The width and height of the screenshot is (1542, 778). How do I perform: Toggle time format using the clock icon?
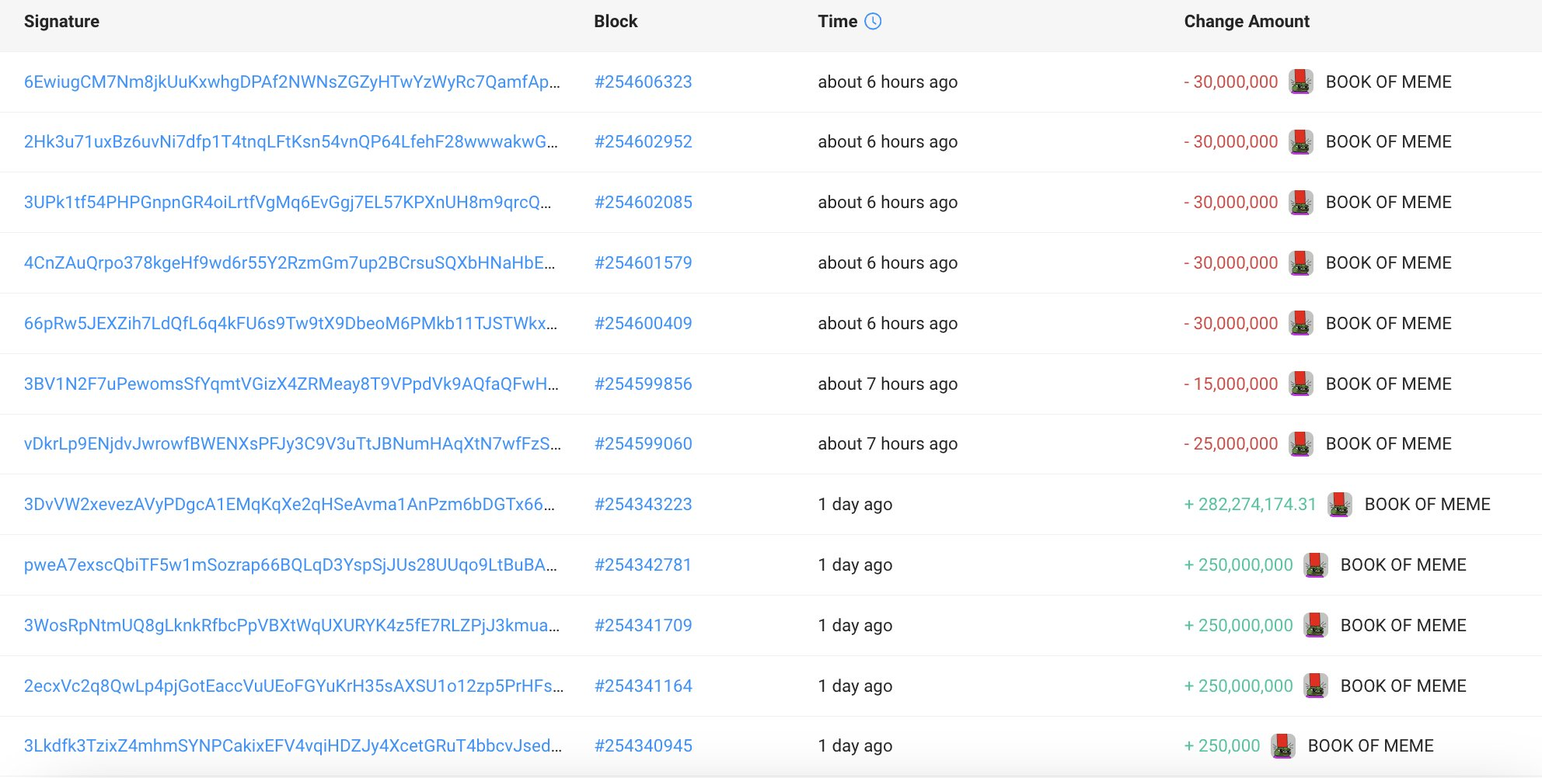[x=873, y=22]
